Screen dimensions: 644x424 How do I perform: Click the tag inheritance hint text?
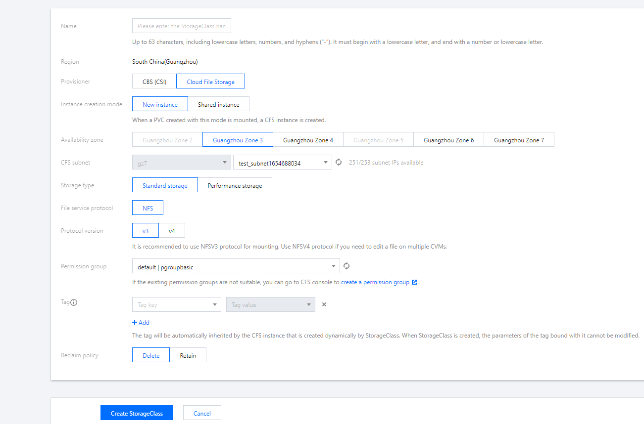pos(386,336)
